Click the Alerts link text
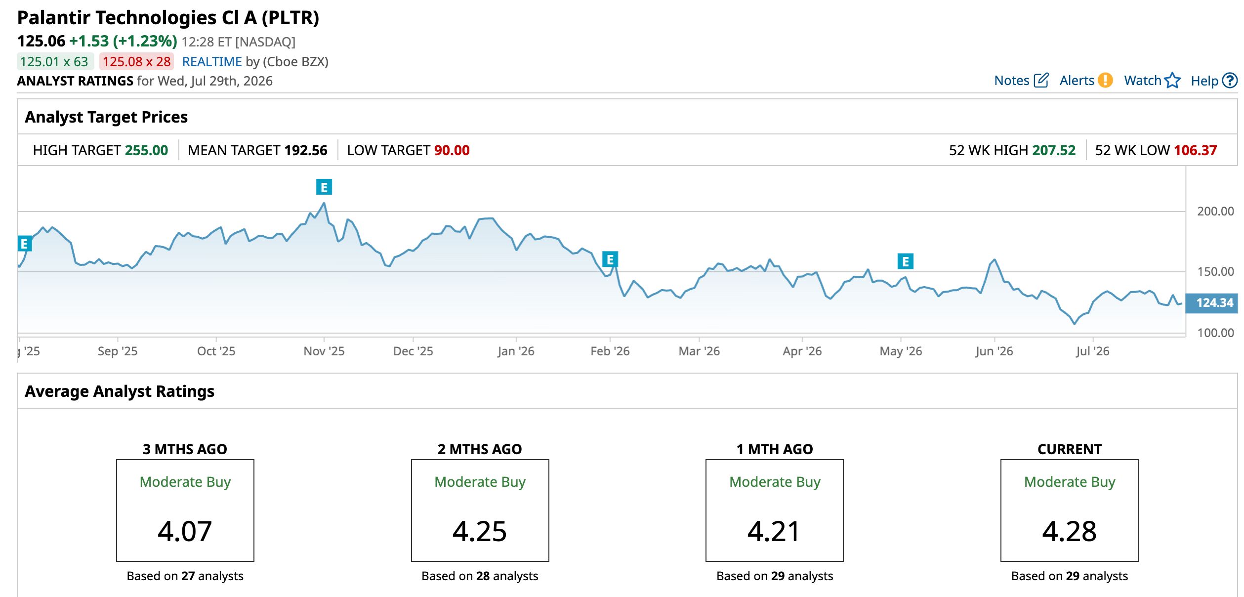 tap(1077, 81)
